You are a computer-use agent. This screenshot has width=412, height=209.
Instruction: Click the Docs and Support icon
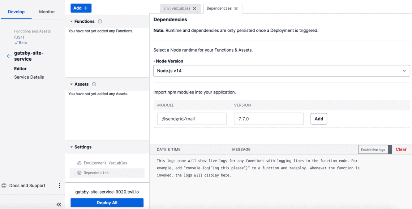point(4,186)
